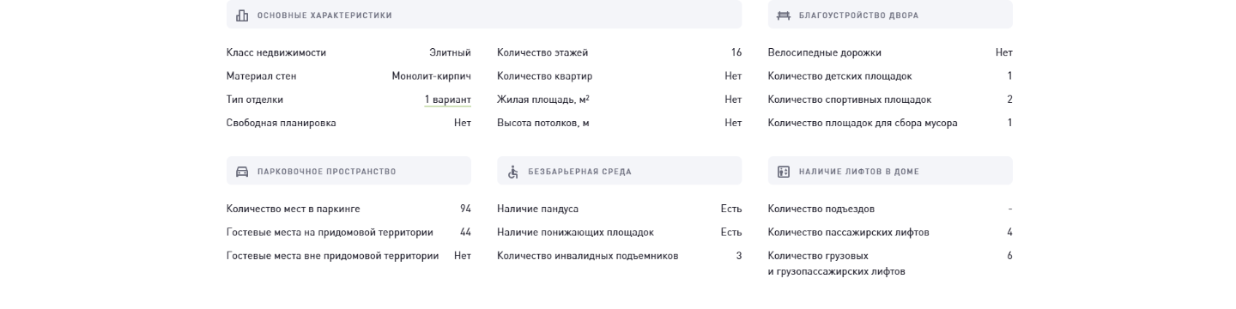
Task: Click the Наличие пандуса row label
Action: pos(538,209)
